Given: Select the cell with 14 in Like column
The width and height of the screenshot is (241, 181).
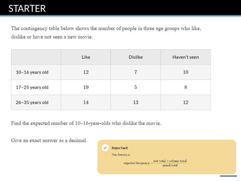Looking at the screenshot, I should [x=86, y=102].
